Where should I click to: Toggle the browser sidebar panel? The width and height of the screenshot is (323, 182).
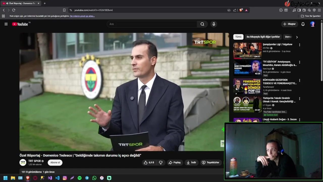pyautogui.click(x=299, y=10)
